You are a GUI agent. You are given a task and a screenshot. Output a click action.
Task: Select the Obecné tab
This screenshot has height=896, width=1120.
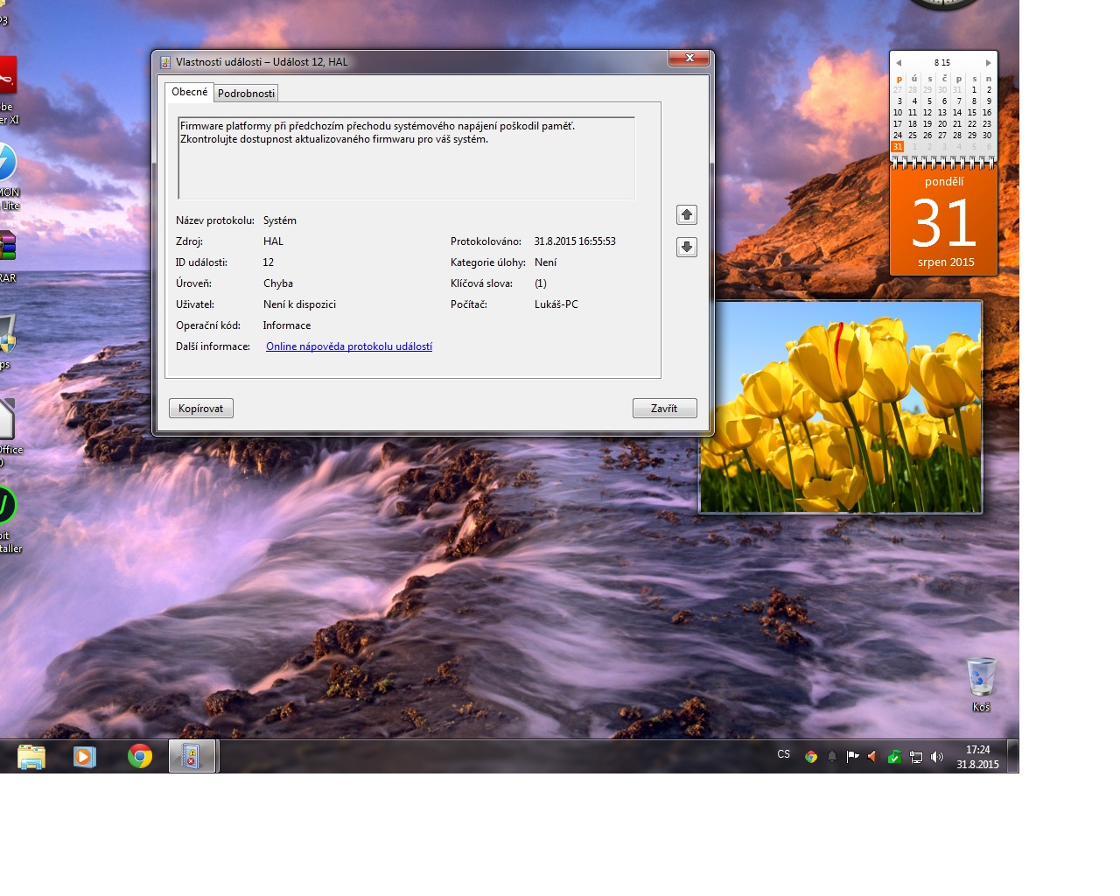tap(189, 92)
